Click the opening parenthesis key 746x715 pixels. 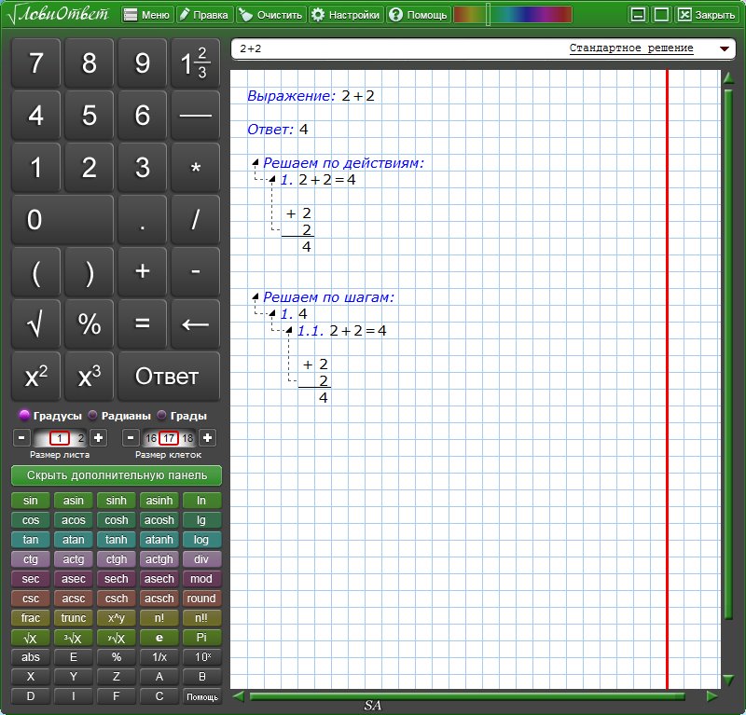(35, 272)
